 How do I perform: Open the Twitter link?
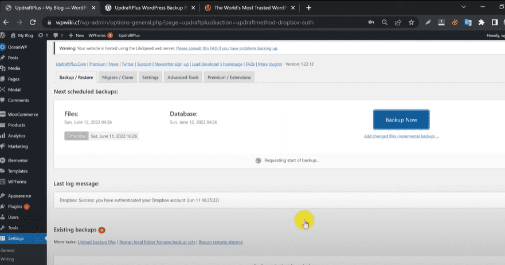point(127,64)
